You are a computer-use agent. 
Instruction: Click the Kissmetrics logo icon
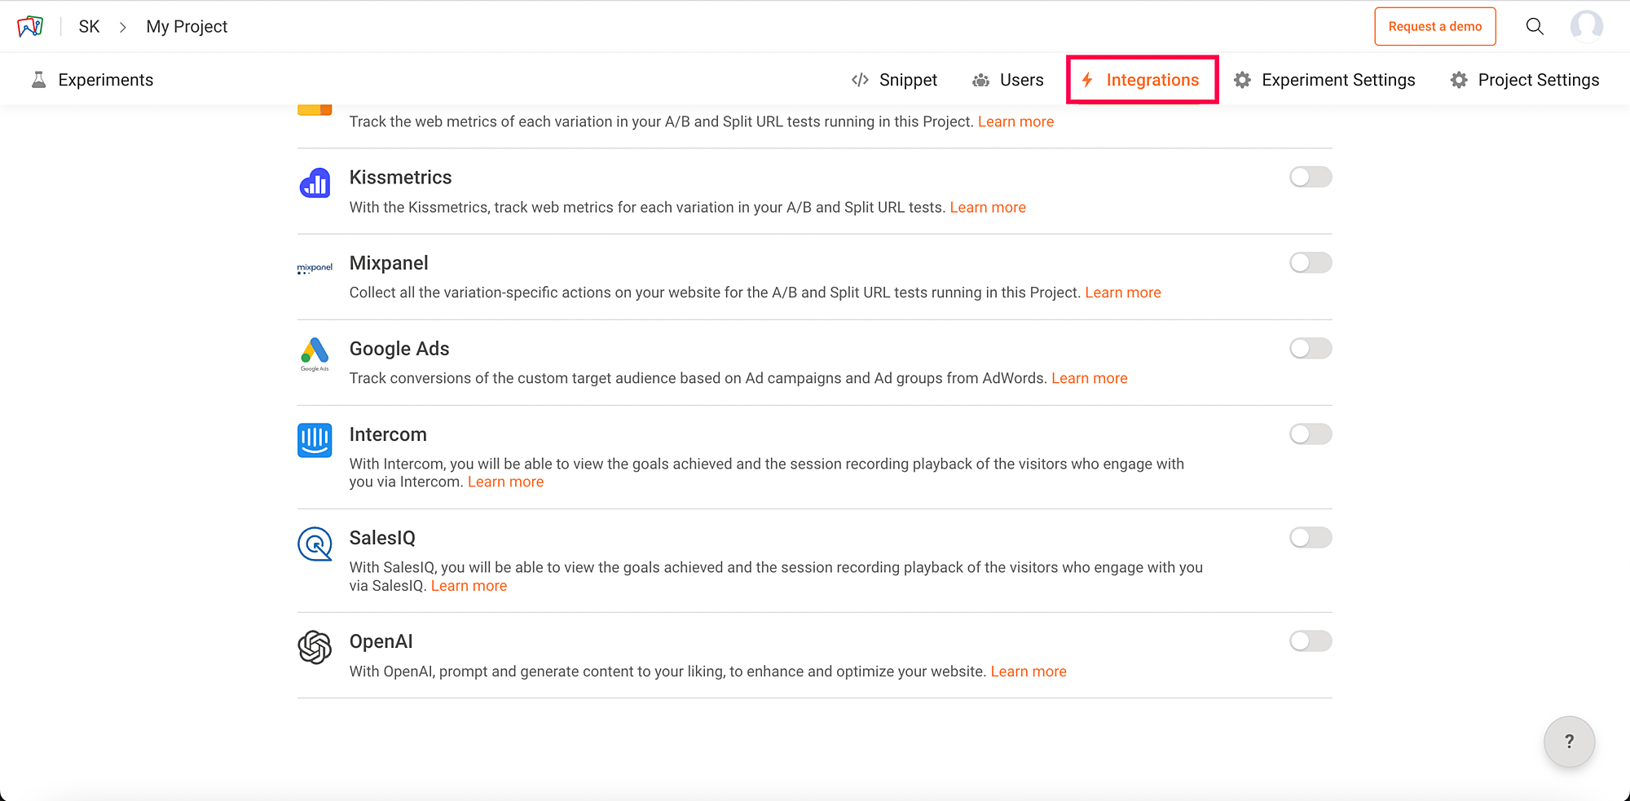(315, 183)
